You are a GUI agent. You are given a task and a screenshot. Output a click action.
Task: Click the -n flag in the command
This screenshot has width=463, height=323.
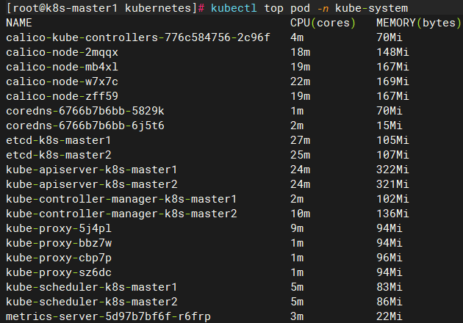tap(323, 8)
